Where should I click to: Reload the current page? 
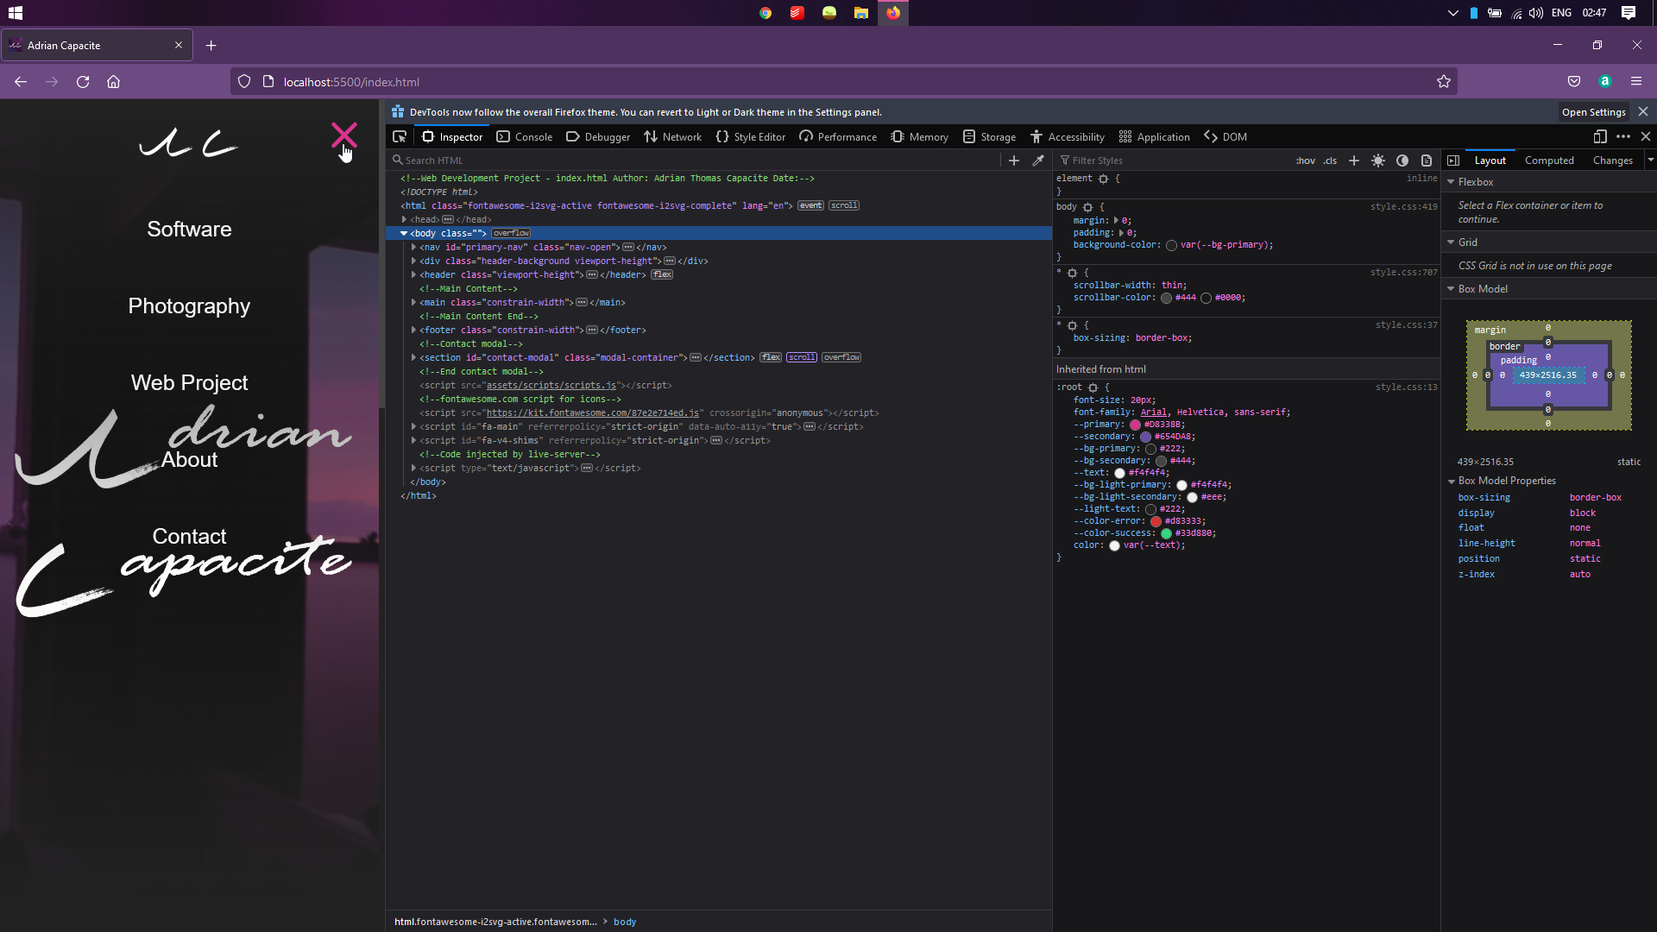(83, 82)
